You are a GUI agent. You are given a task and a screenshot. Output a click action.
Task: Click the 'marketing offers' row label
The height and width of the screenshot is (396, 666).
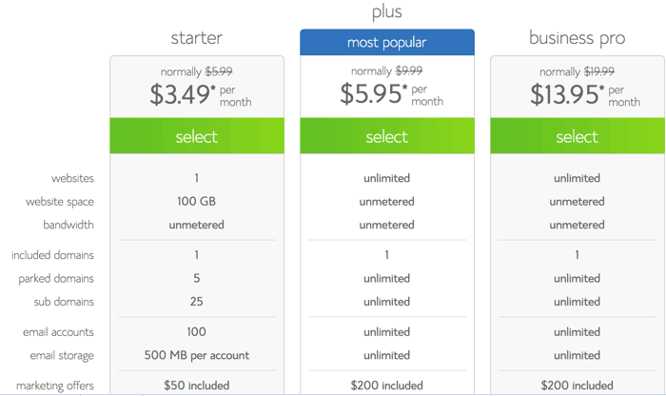click(55, 386)
